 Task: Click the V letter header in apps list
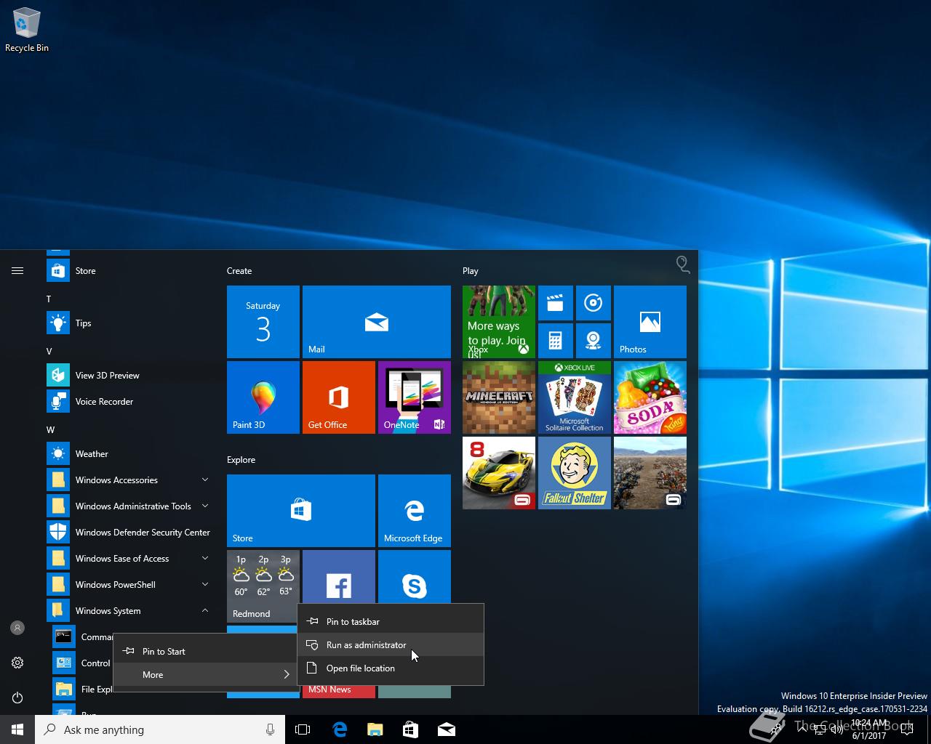point(49,352)
